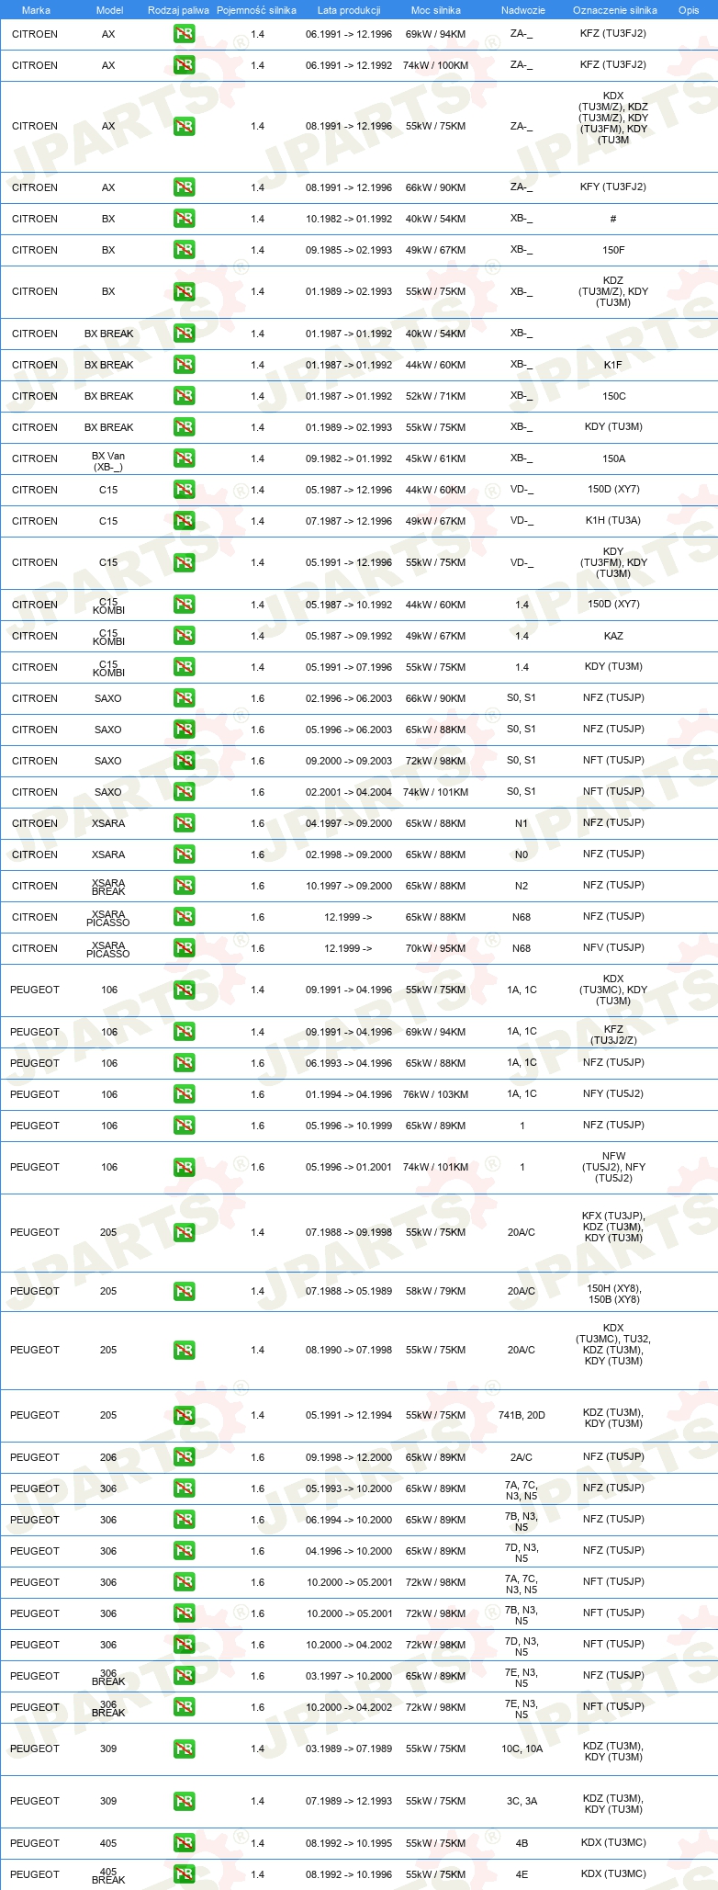The image size is (718, 1890).
Task: Click the fuel icon in the BX 150F row
Action: click(184, 250)
